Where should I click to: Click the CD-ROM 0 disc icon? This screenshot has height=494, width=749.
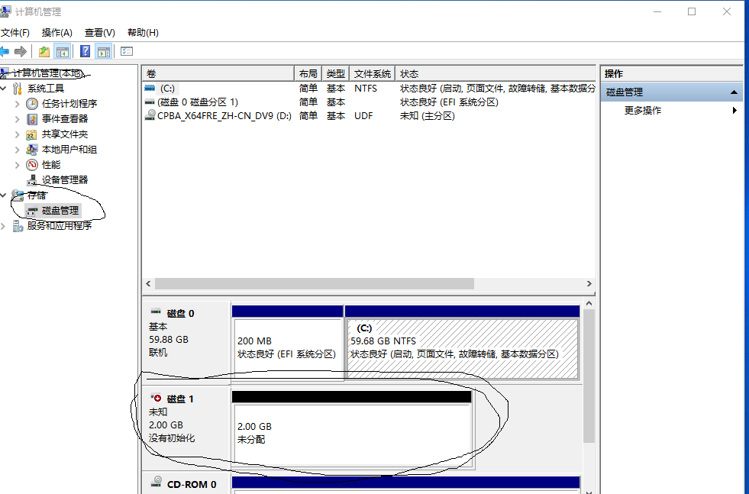[156, 482]
